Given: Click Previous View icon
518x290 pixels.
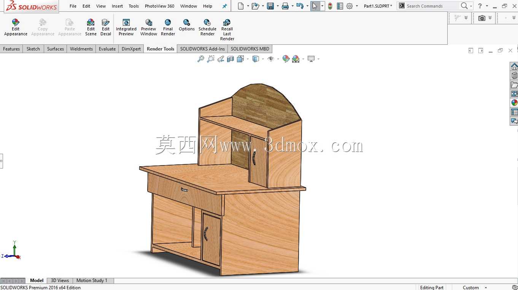Looking at the screenshot, I should 221,59.
